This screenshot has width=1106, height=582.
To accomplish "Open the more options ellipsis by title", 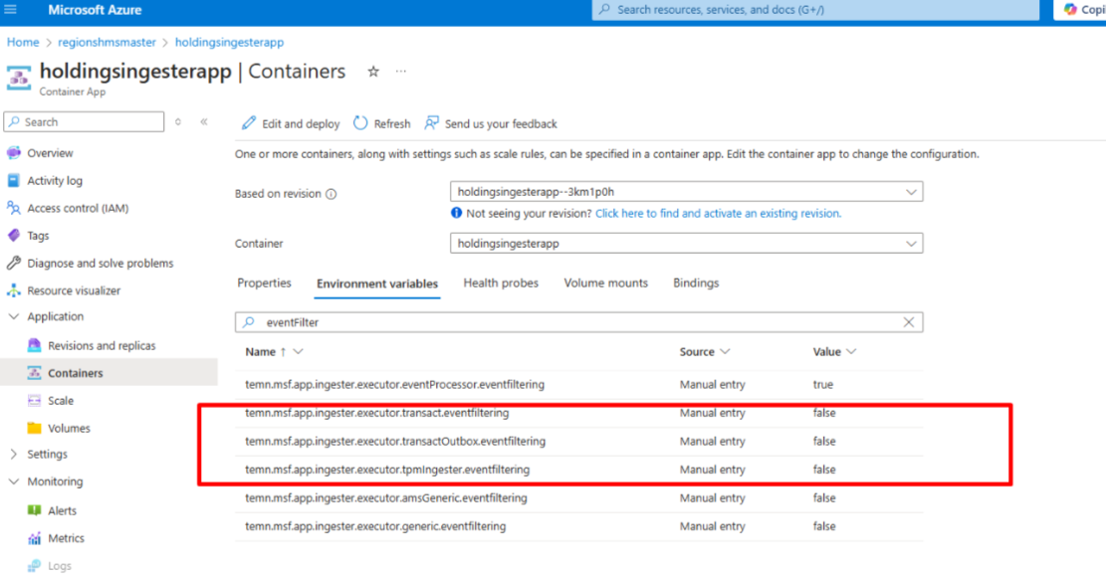I will pyautogui.click(x=401, y=72).
